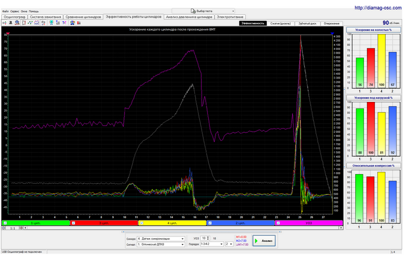Click the green zigzag line toolbar icon
405x255 pixels.
click(30, 23)
